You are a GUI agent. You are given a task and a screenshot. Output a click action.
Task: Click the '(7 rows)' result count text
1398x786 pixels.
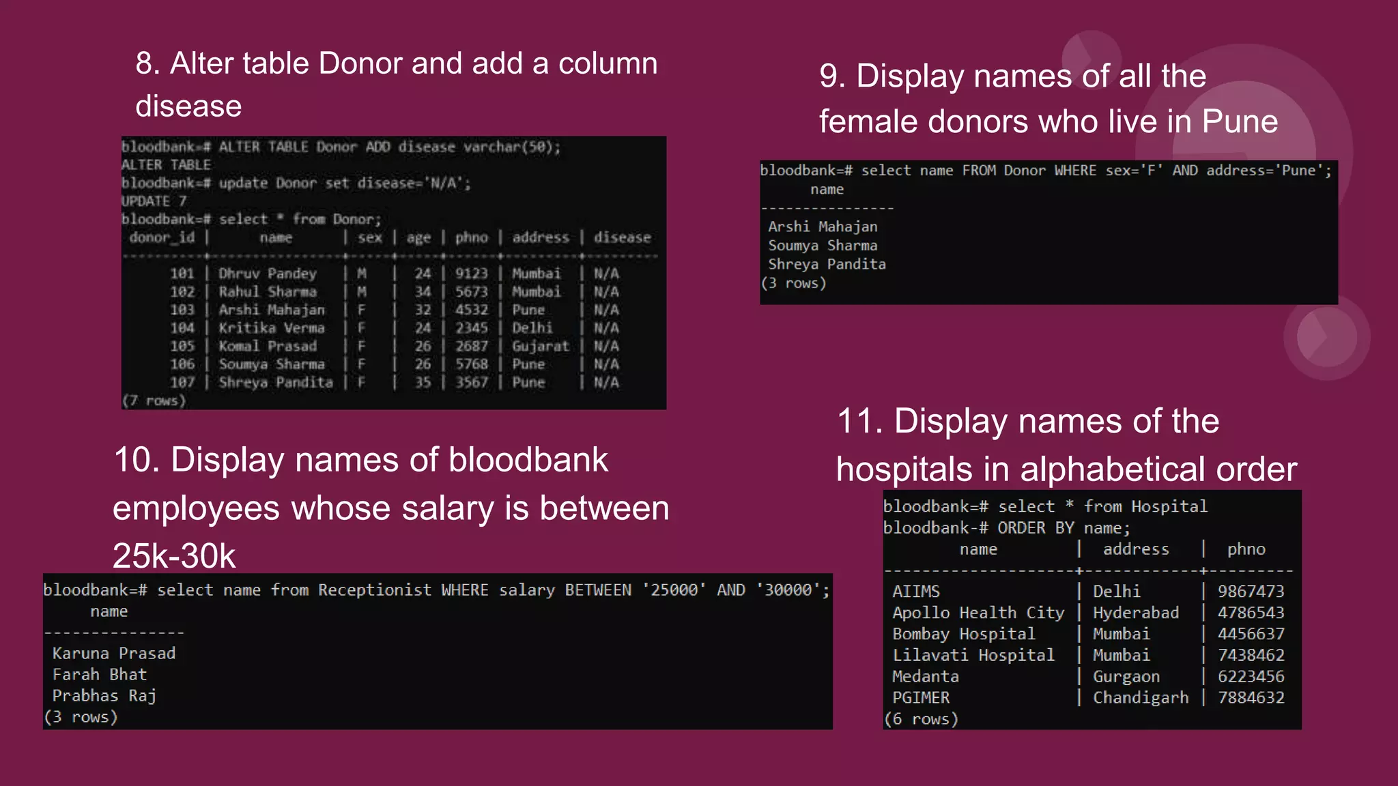154,401
